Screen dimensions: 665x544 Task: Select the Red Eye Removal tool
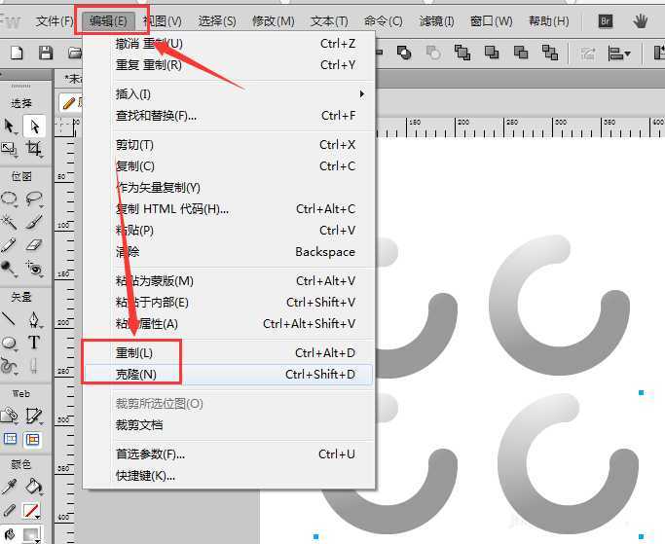34,268
